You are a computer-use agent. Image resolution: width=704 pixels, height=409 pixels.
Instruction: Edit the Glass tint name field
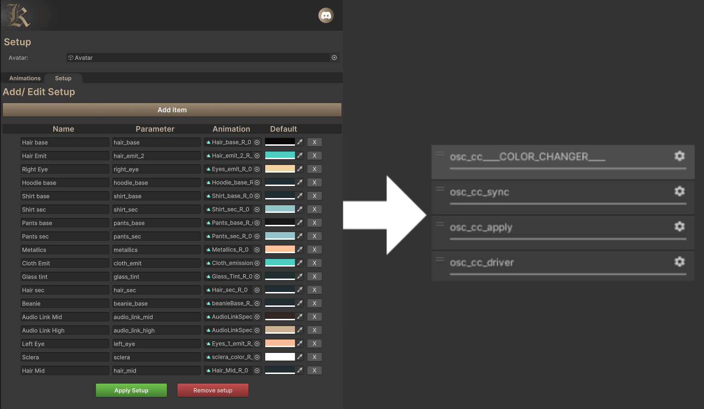[65, 277]
